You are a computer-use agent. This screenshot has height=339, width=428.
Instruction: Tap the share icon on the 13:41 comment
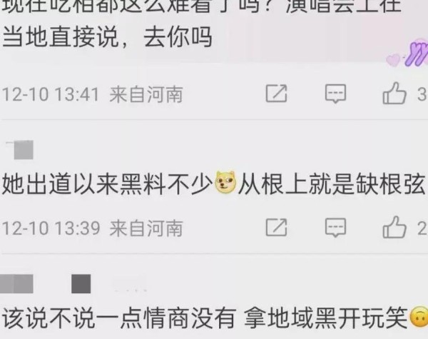(x=276, y=93)
